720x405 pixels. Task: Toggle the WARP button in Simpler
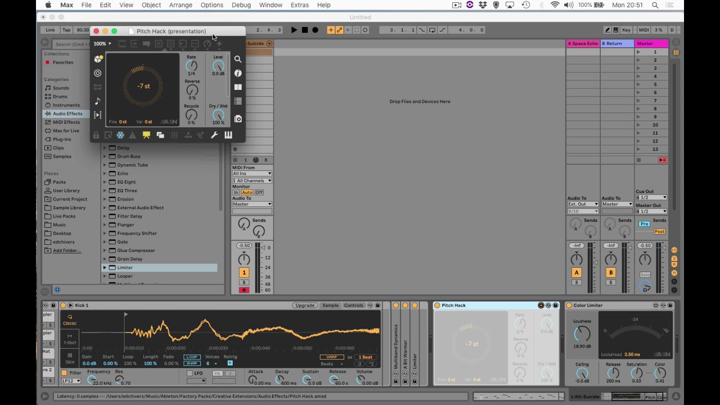tap(332, 357)
